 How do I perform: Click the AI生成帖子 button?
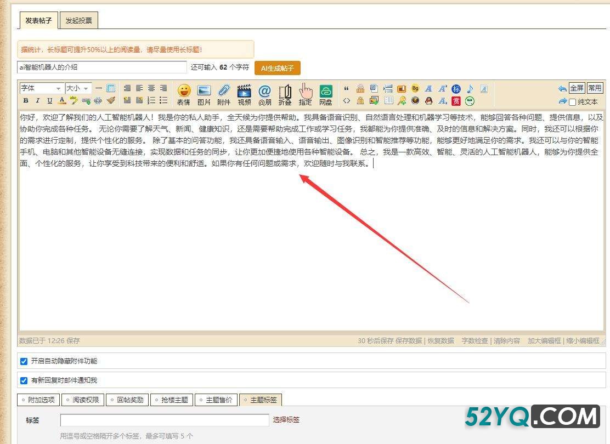[x=277, y=68]
